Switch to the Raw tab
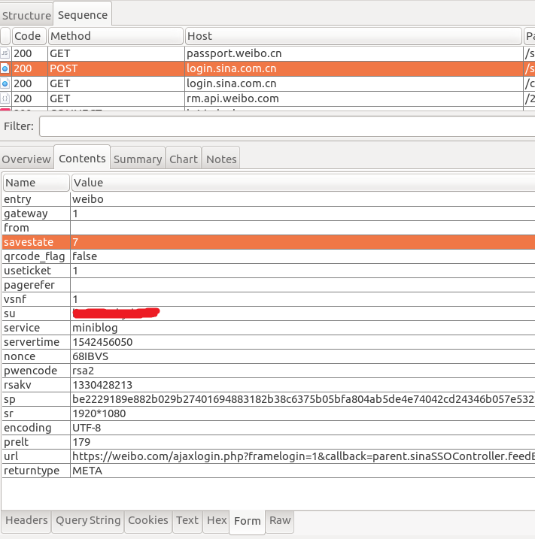535x539 pixels. click(280, 520)
